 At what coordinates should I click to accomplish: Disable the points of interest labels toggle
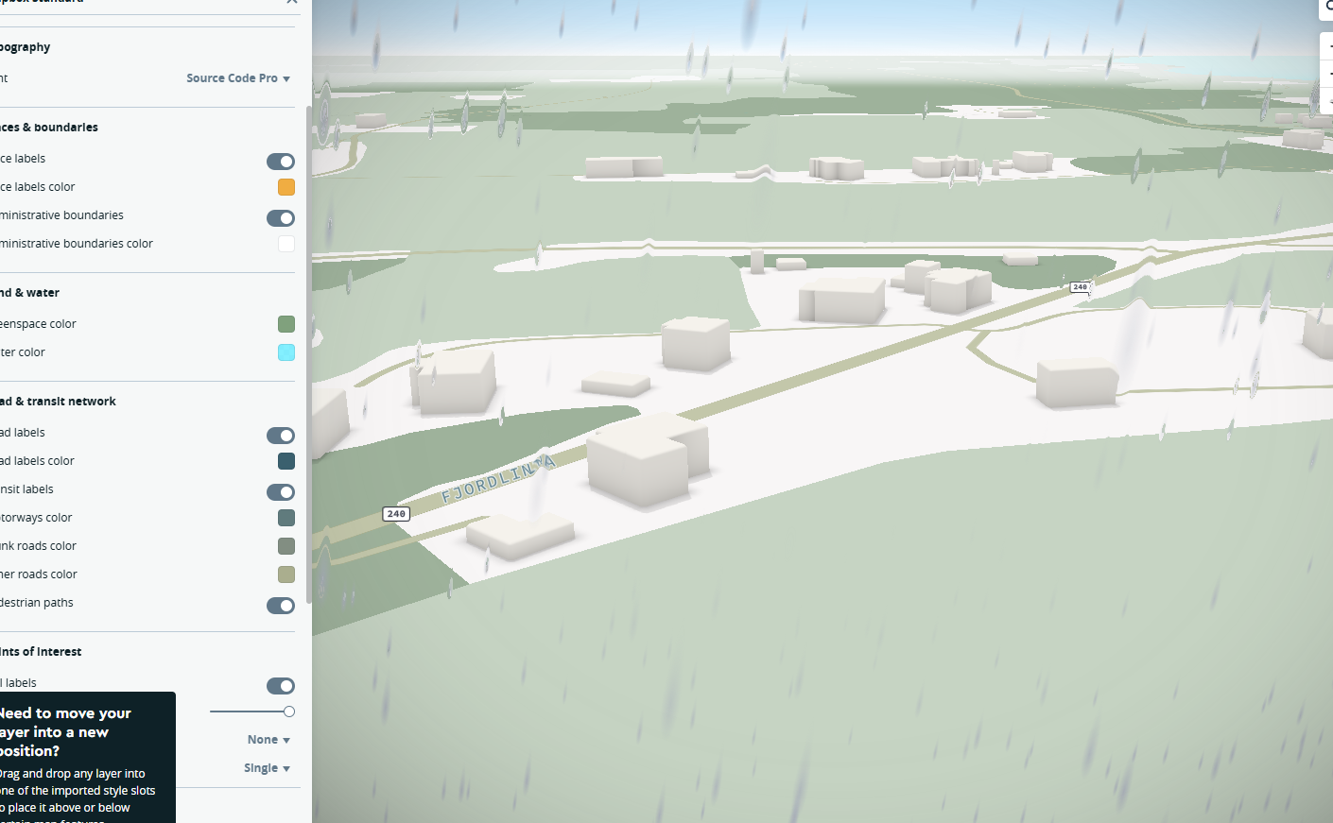(x=281, y=686)
